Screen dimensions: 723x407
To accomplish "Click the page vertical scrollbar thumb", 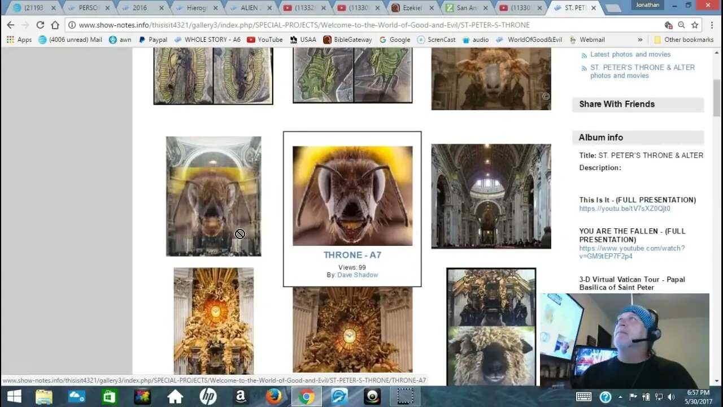I will [717, 98].
